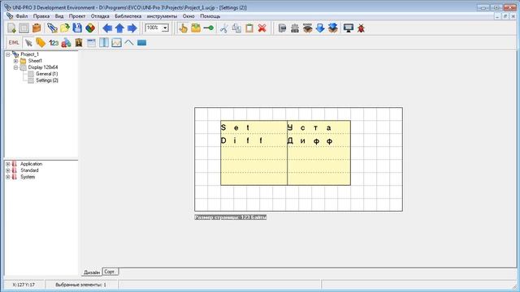
Task: Click the blue up arrow icon
Action: 119,28
